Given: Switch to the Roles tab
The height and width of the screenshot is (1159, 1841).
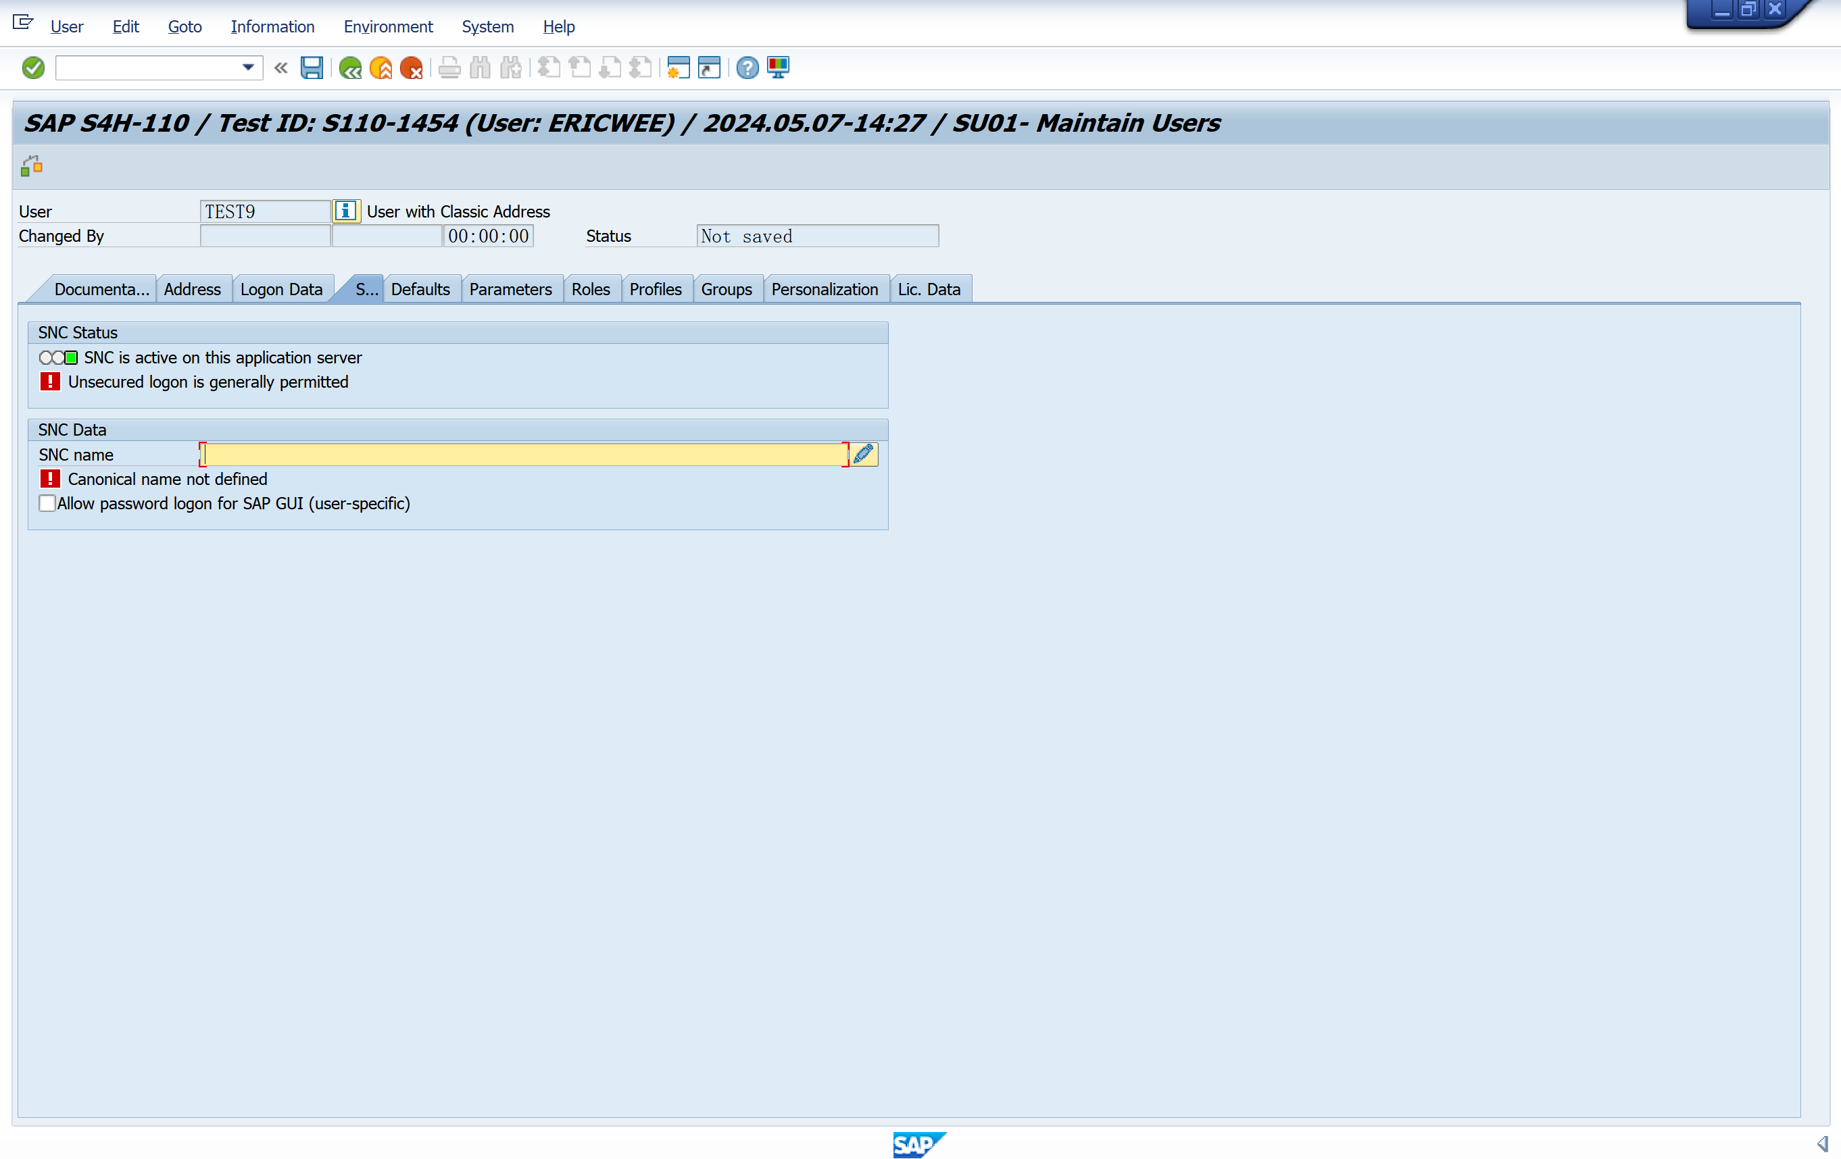Looking at the screenshot, I should (590, 290).
